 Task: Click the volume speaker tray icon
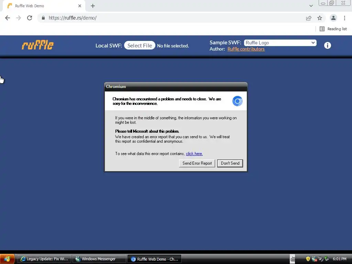click(321, 259)
